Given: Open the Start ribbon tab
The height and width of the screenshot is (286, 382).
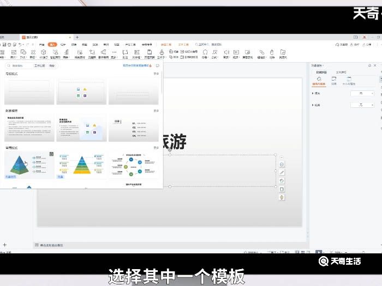Looking at the screenshot, I should coord(41,45).
